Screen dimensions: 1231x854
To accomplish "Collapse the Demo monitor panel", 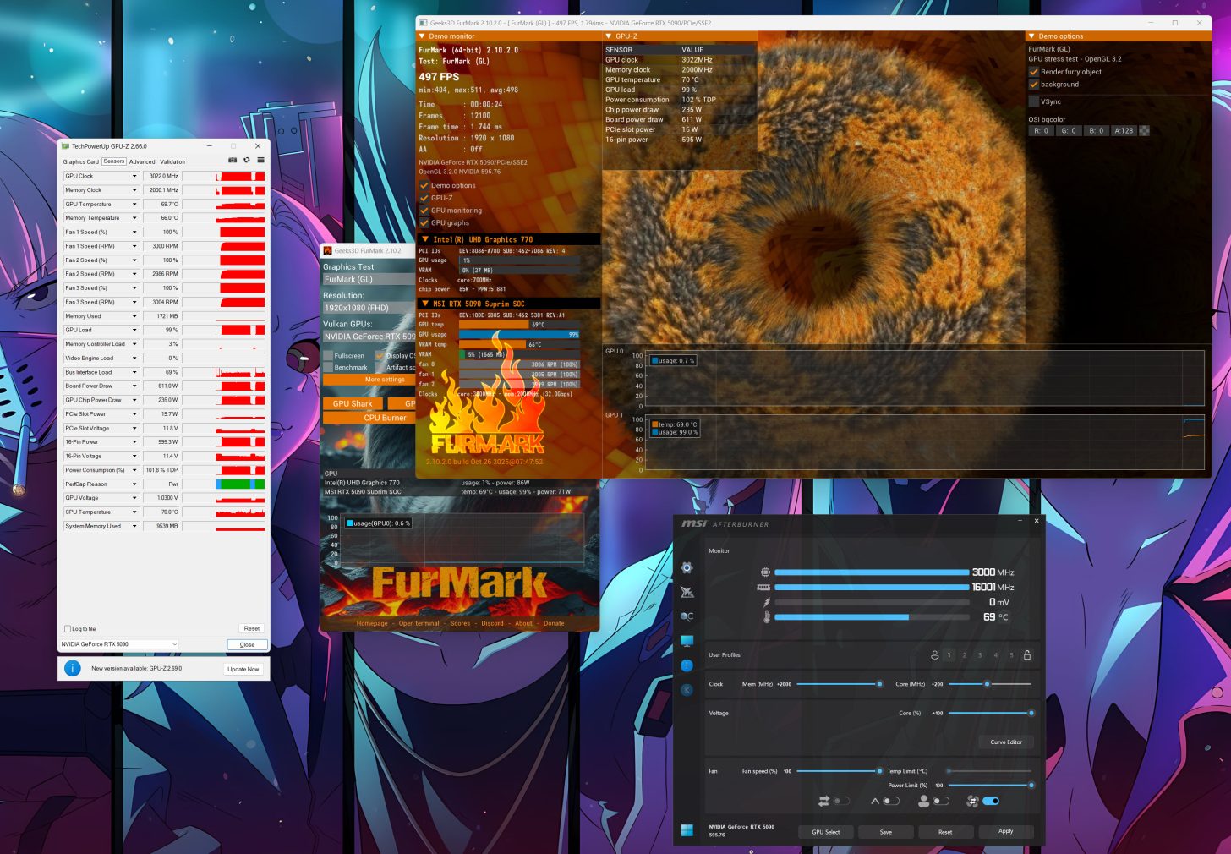I will tap(423, 36).
